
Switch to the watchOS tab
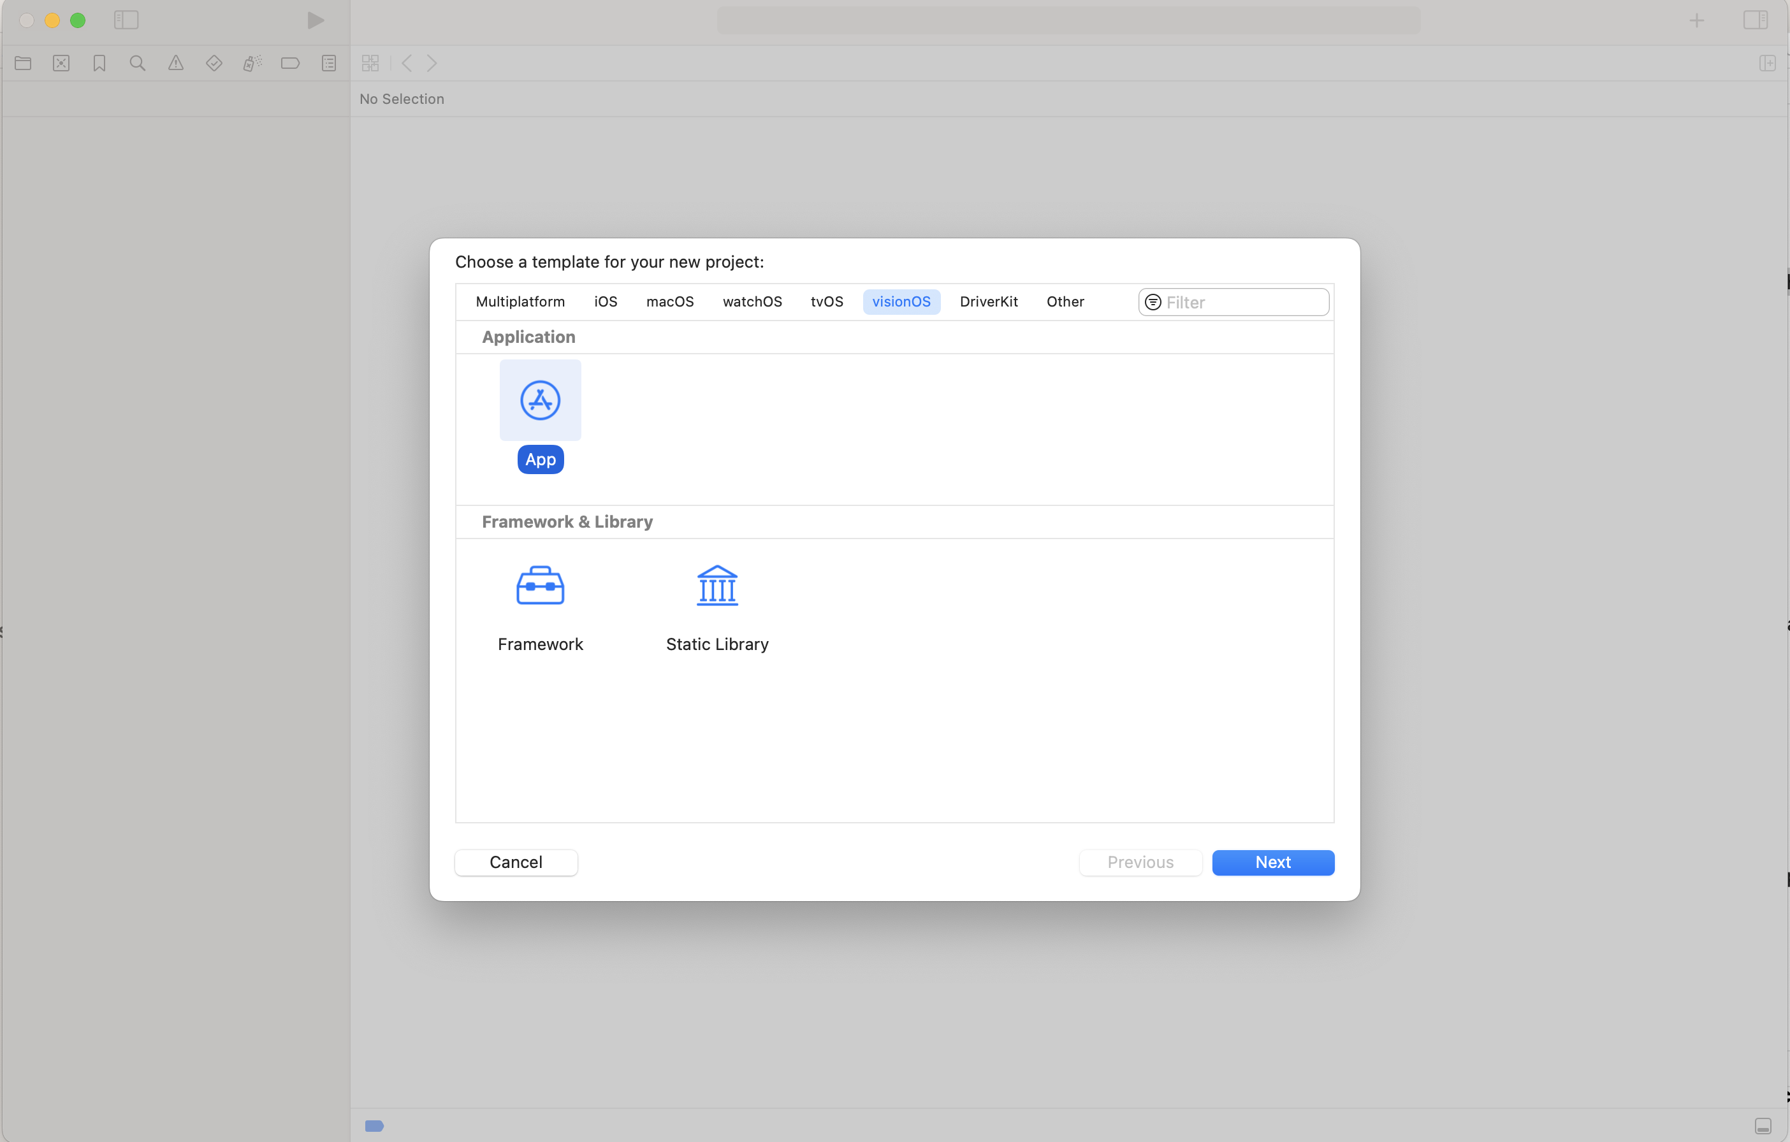[x=752, y=301]
